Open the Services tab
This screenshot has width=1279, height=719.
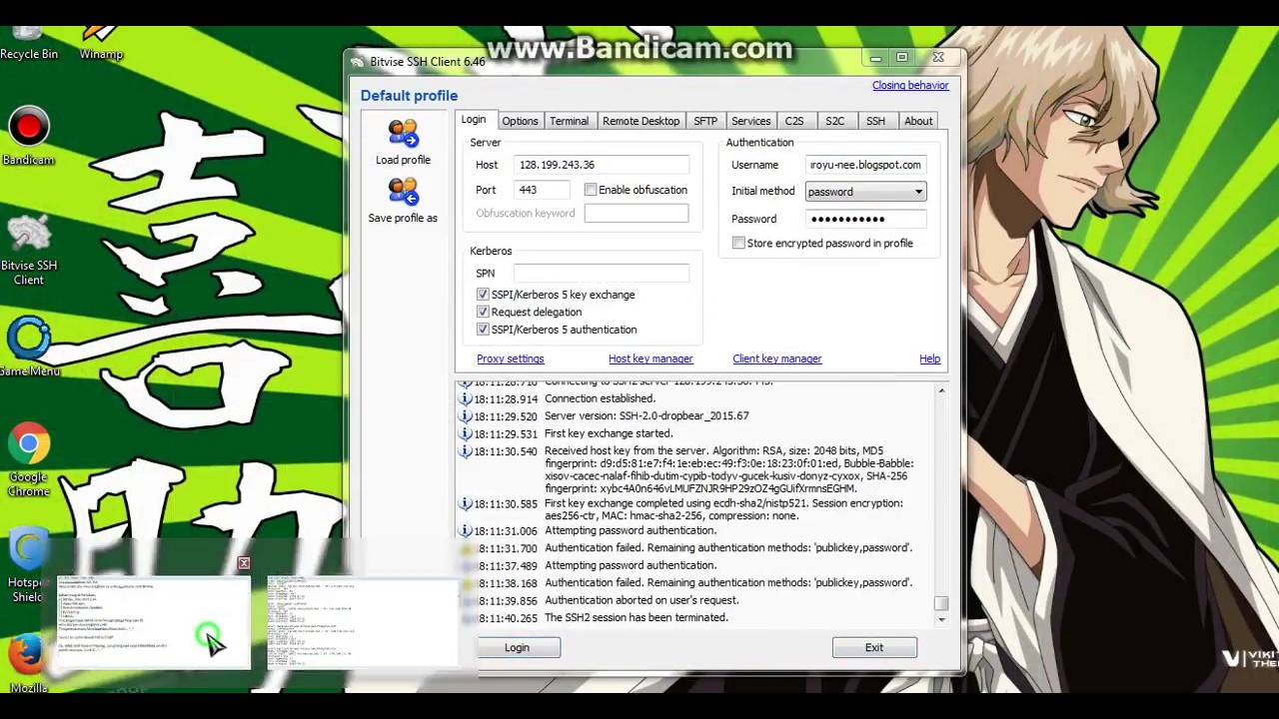[x=750, y=121]
